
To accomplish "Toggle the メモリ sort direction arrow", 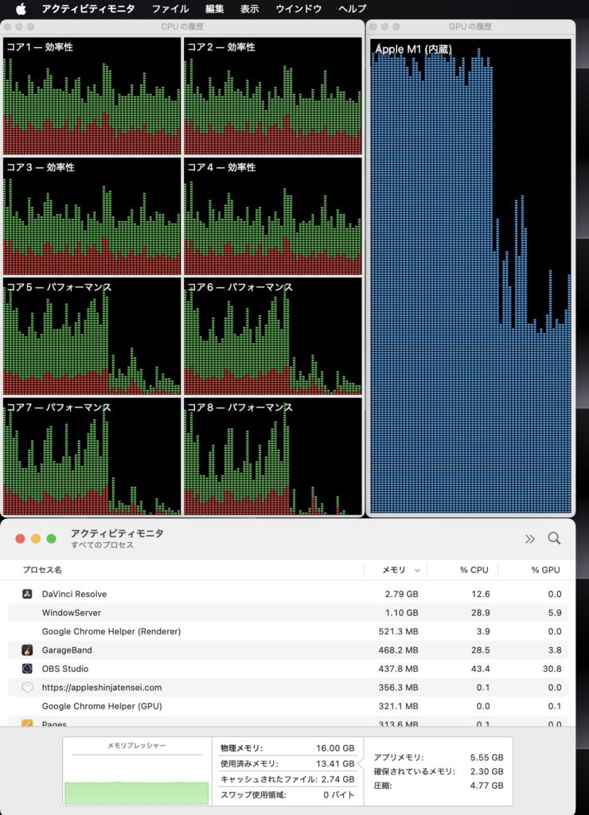I will pyautogui.click(x=417, y=570).
